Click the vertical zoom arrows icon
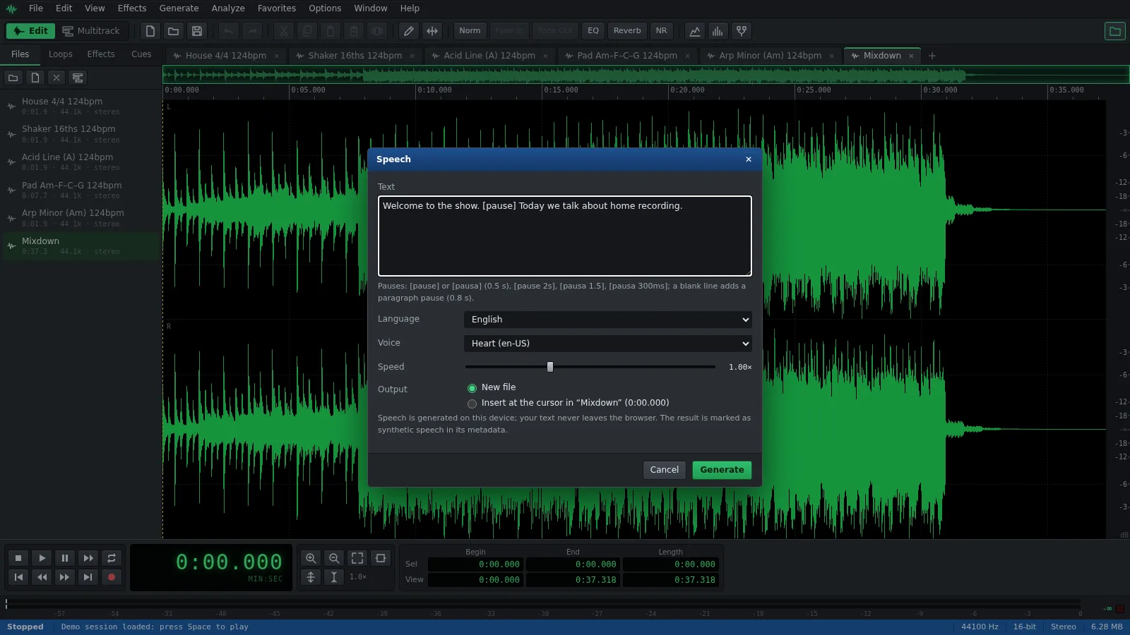 [x=311, y=577]
